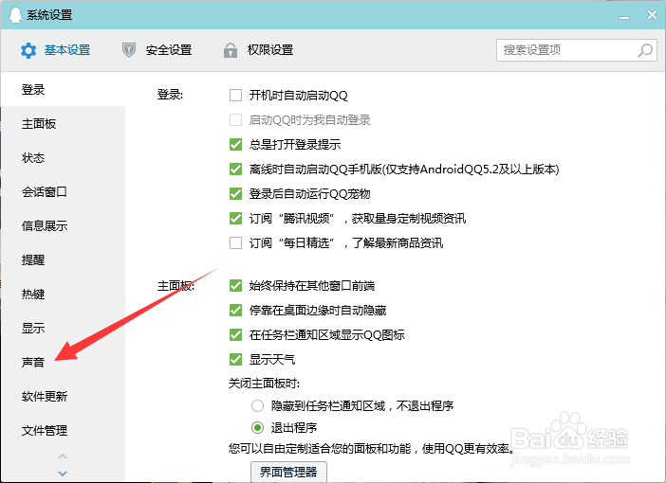Select 隐藏到任务栏通知区域，不退出程序 radio option
Screen dimensions: 666x483
click(x=257, y=406)
